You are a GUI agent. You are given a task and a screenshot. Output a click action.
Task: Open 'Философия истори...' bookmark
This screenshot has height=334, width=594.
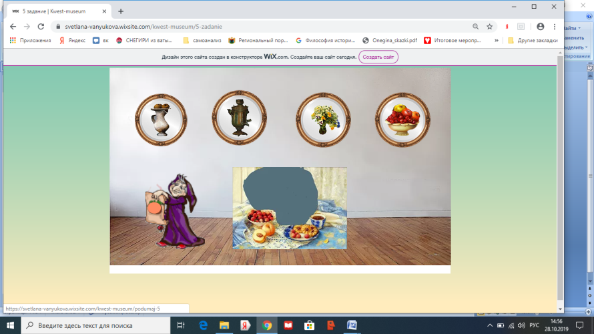coord(326,40)
